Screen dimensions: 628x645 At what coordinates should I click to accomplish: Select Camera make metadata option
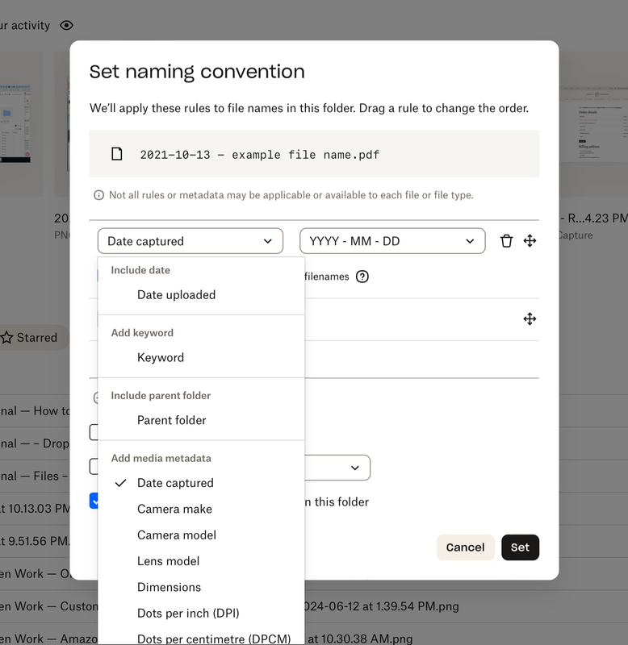click(174, 510)
